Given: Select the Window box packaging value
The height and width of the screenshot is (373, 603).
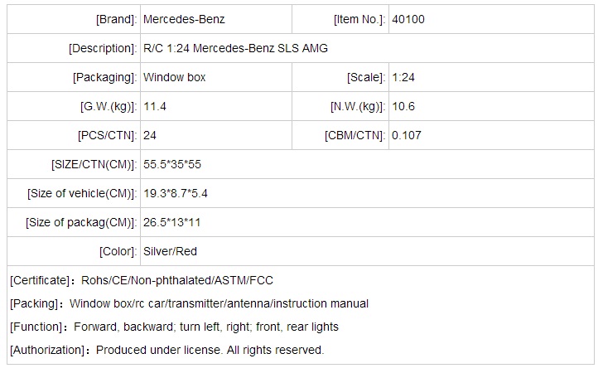Looking at the screenshot, I should coord(175,77).
